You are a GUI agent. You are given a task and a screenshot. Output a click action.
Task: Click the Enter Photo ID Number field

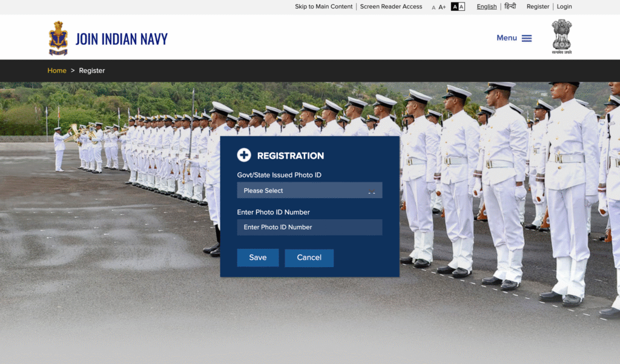(309, 227)
